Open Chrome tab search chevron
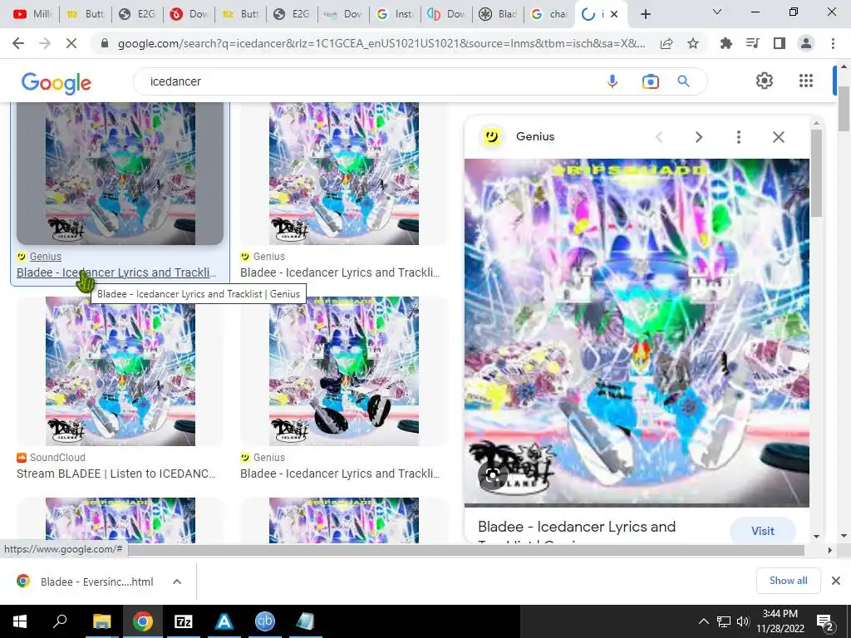 point(717,12)
